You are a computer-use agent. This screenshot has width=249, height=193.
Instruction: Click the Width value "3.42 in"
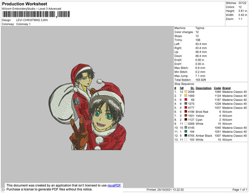243,15
